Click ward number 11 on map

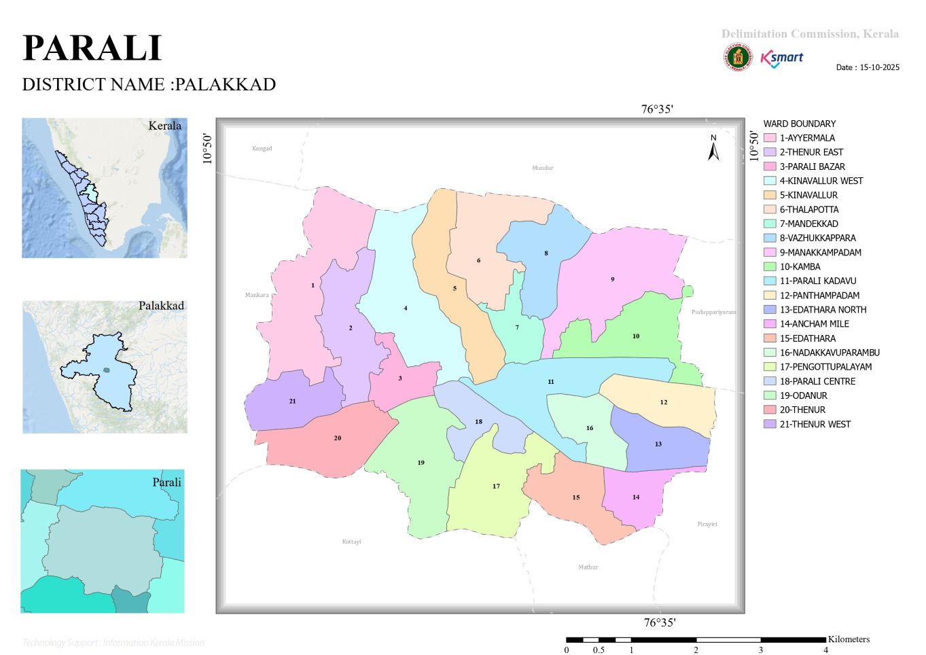pyautogui.click(x=551, y=382)
